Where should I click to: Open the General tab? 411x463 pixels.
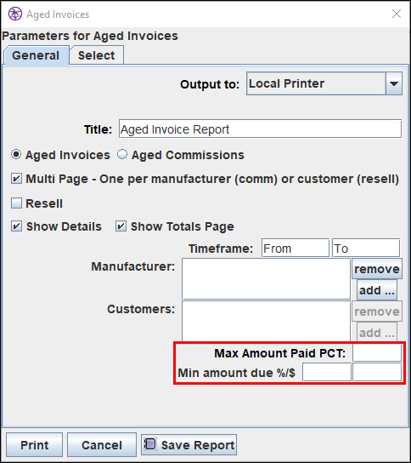click(x=37, y=55)
